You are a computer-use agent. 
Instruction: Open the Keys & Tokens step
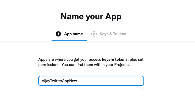109,34
